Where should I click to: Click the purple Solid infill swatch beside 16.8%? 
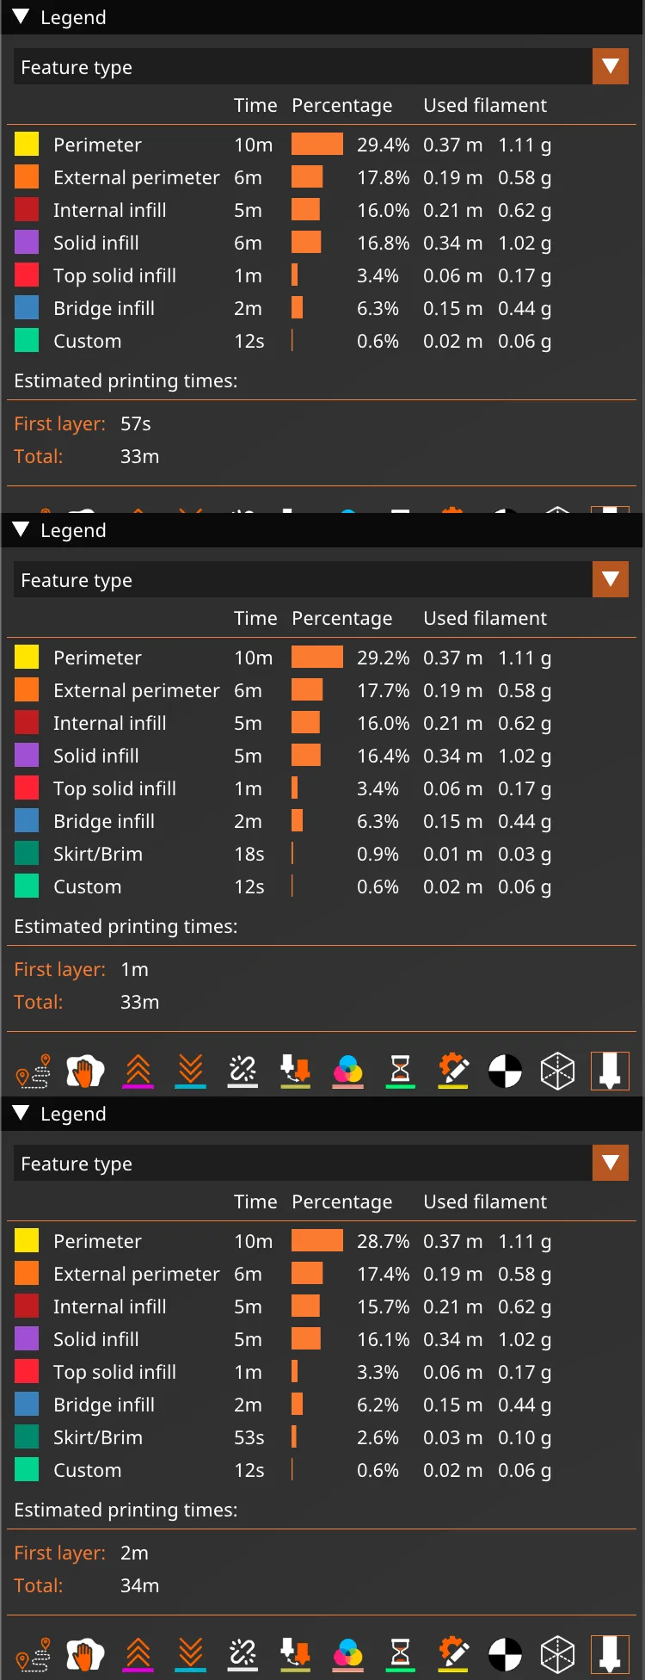point(27,243)
